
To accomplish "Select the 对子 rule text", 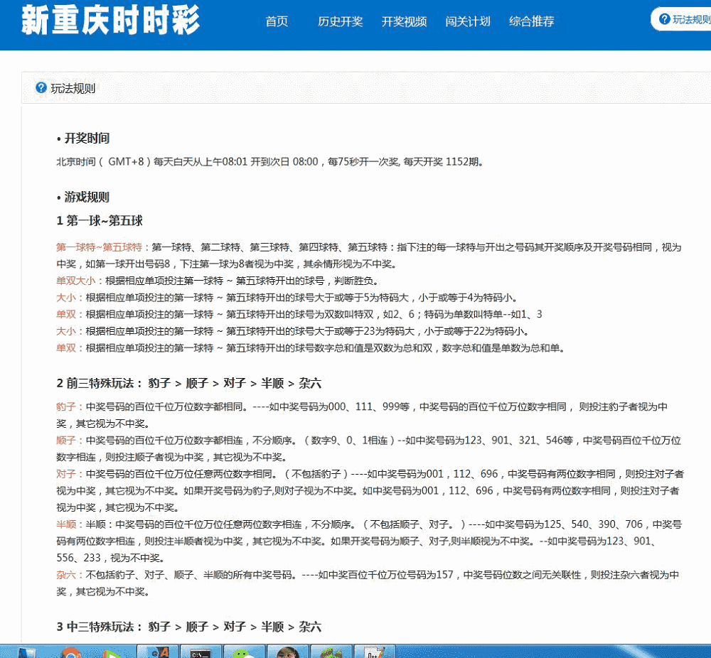I will coord(65,474).
